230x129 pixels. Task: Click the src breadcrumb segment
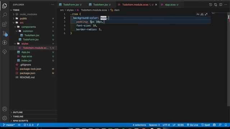[62, 10]
